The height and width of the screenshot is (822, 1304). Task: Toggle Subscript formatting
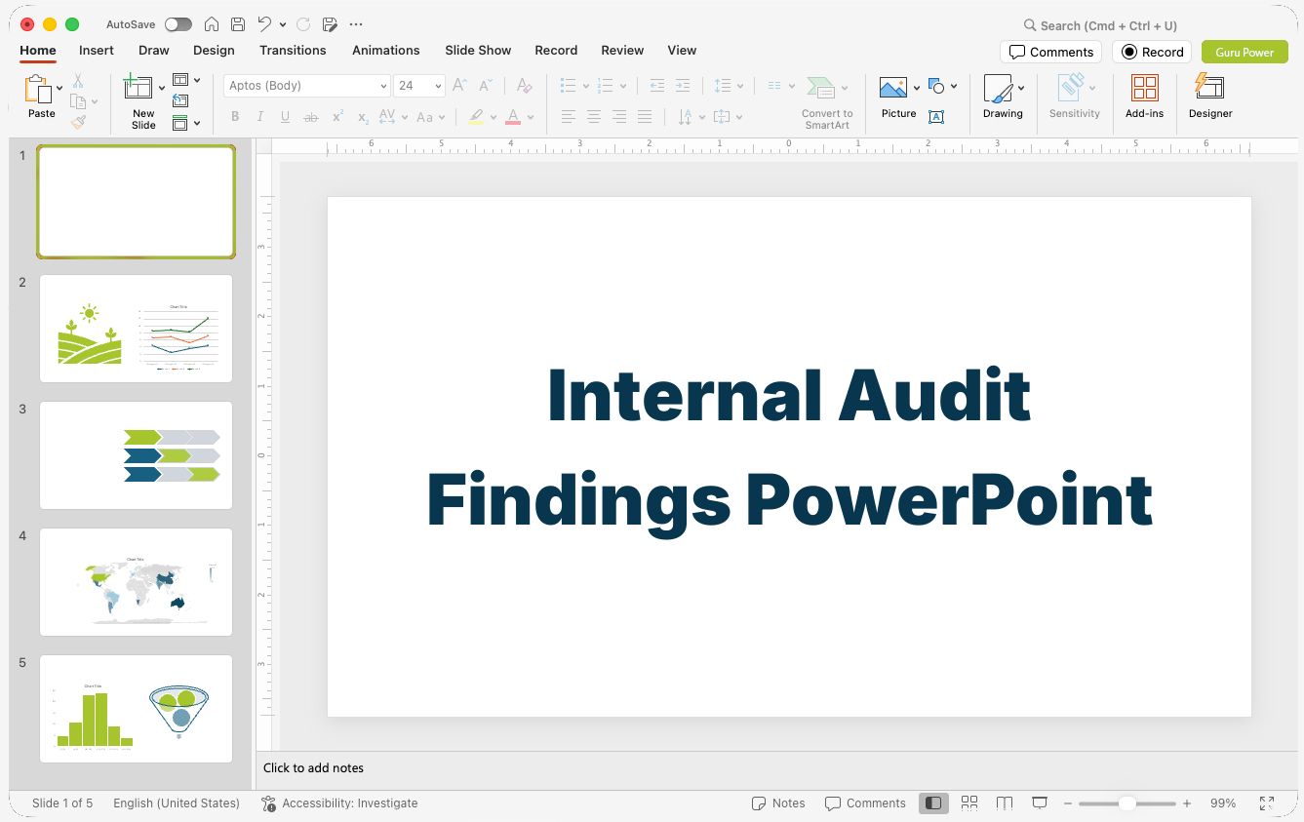[x=363, y=117]
